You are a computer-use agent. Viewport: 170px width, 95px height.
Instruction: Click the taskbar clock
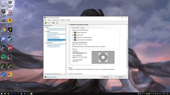coord(164,94)
